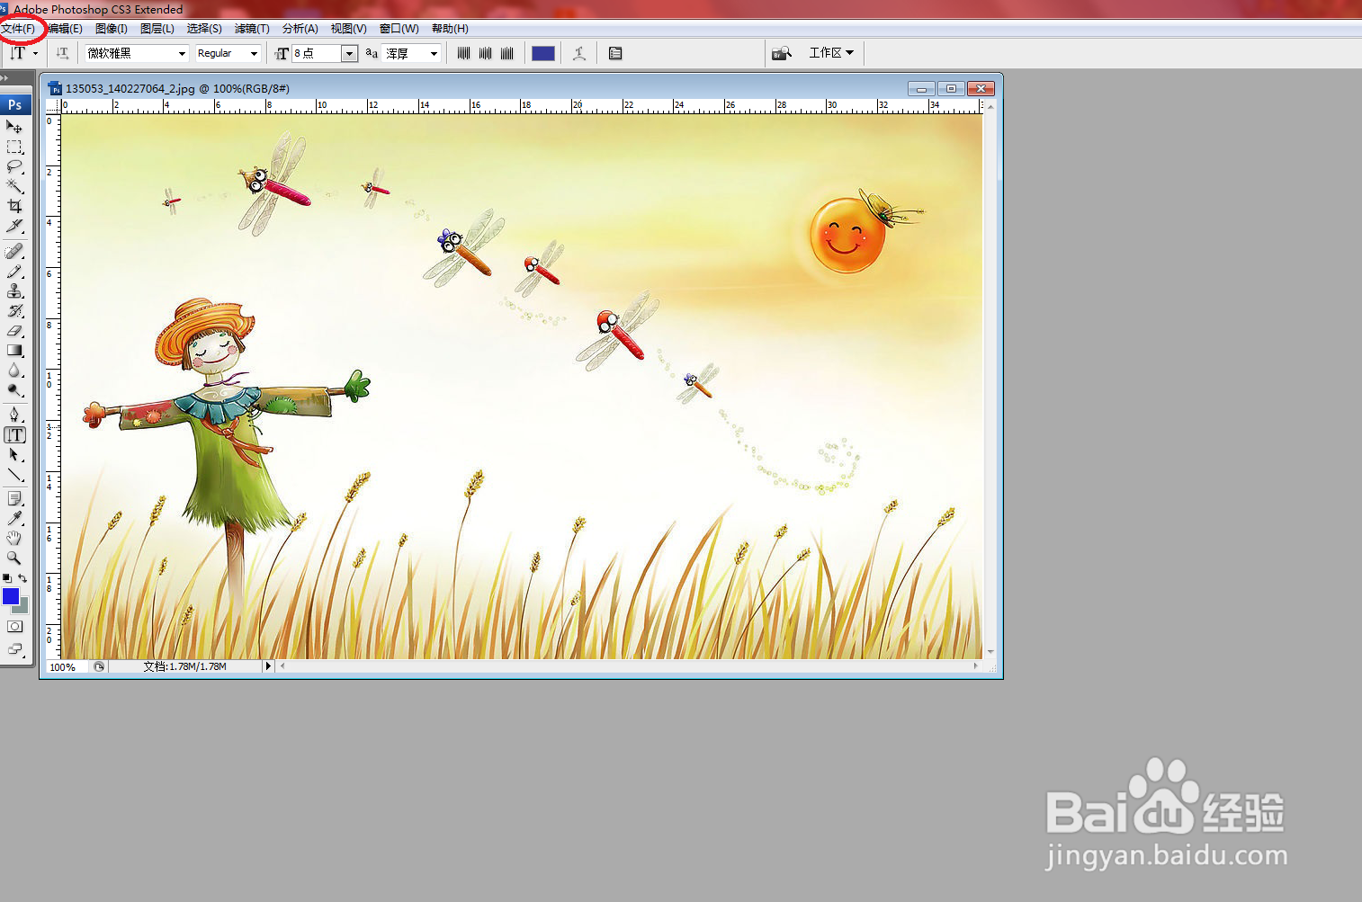
Task: Select the Eraser tool
Action: click(x=14, y=331)
